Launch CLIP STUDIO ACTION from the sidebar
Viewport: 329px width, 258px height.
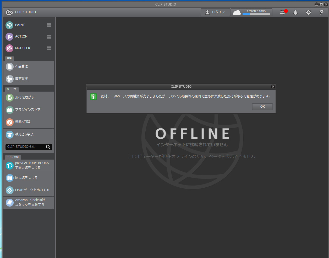(21, 36)
